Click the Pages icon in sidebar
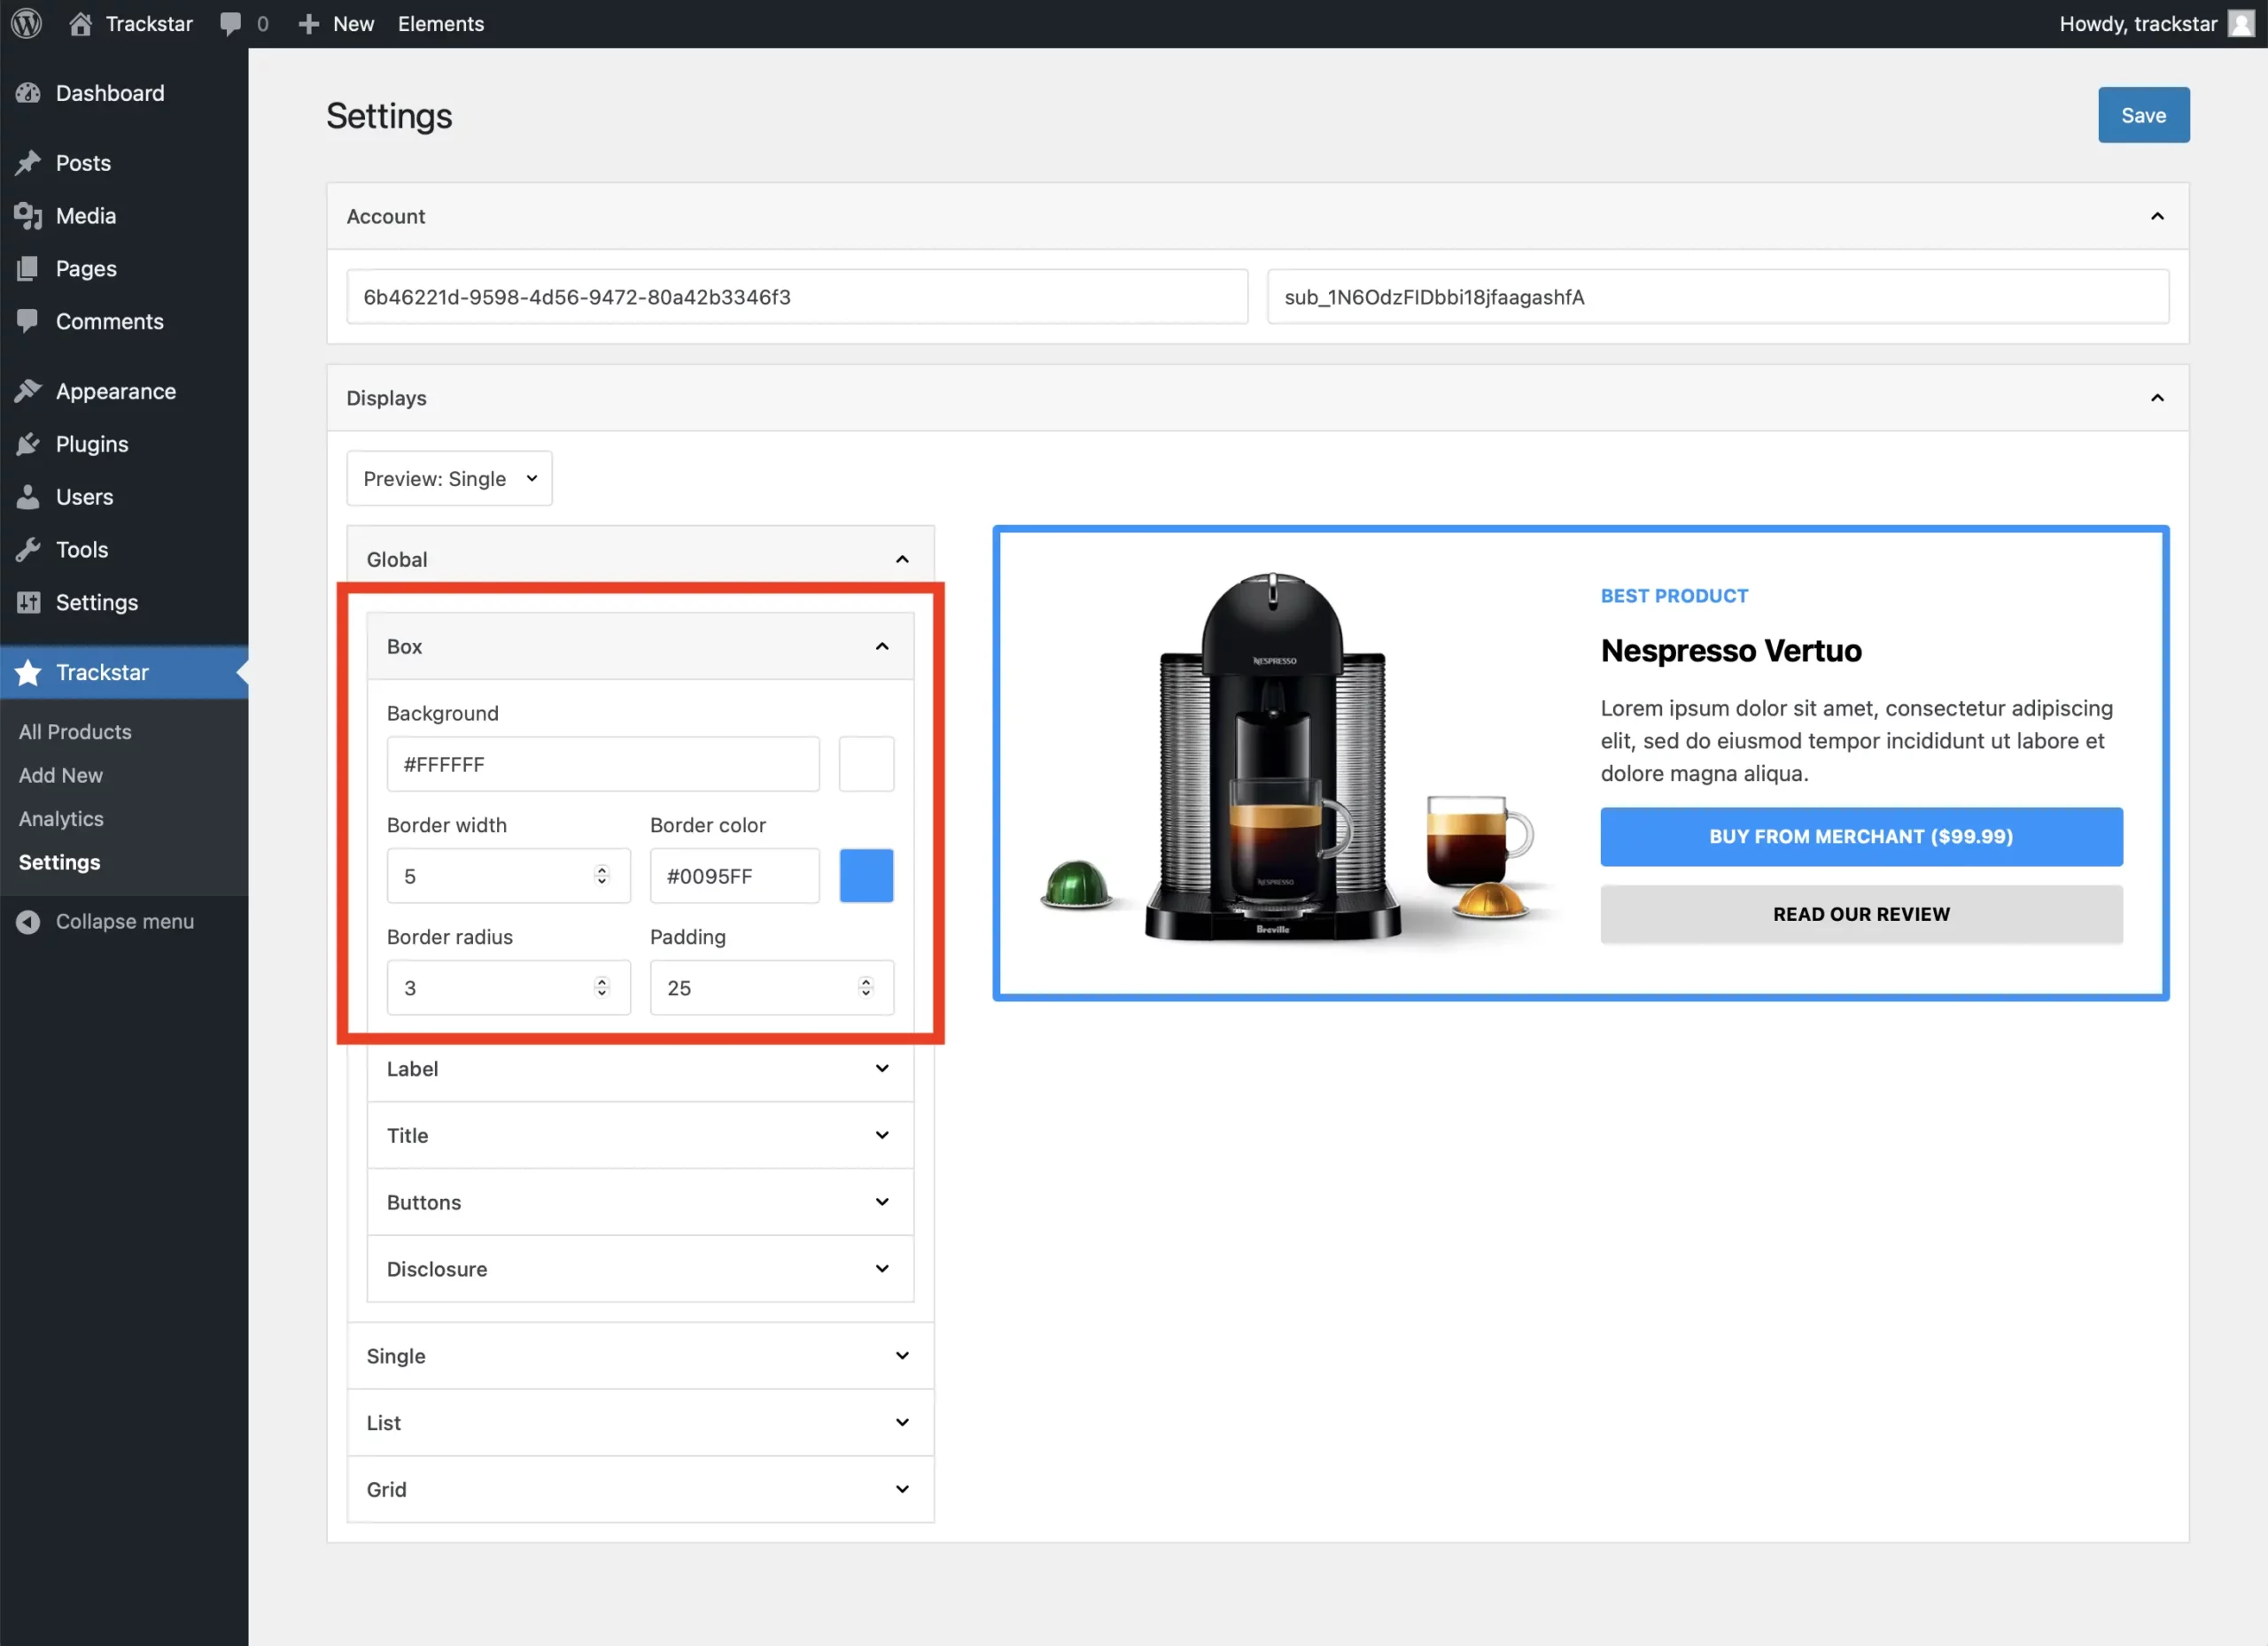This screenshot has width=2268, height=1646. (x=28, y=269)
